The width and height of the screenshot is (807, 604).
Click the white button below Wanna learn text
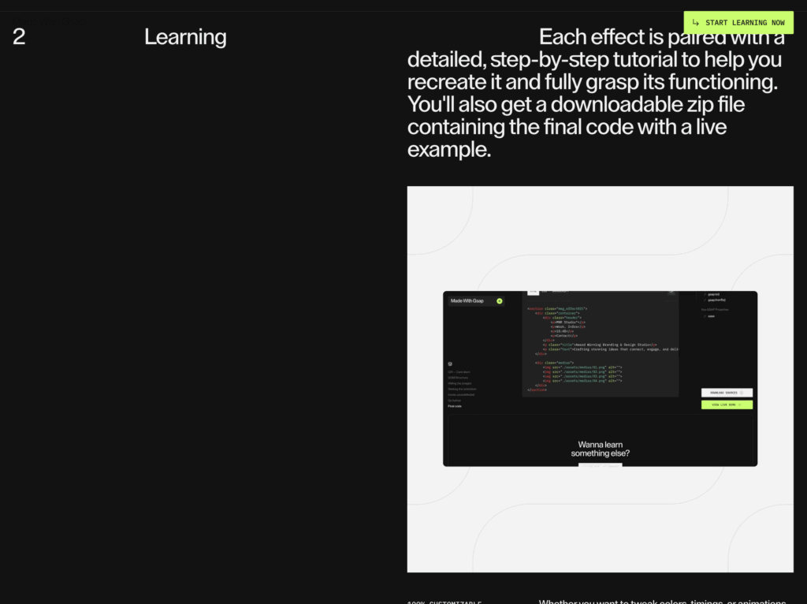click(x=600, y=464)
